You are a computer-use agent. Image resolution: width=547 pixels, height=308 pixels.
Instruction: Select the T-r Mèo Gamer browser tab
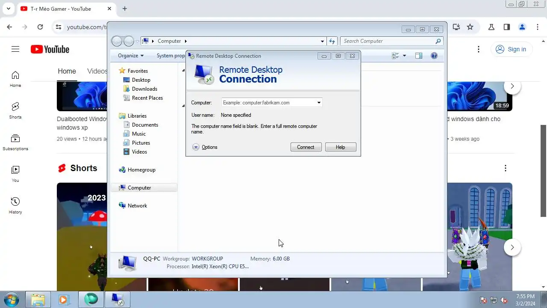tap(66, 9)
